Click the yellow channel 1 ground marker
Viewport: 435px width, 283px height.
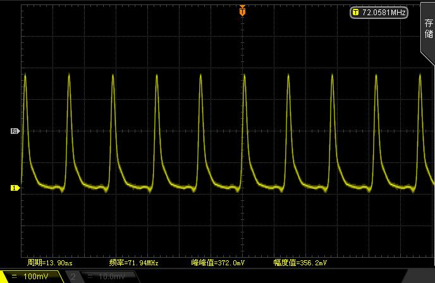pyautogui.click(x=14, y=188)
